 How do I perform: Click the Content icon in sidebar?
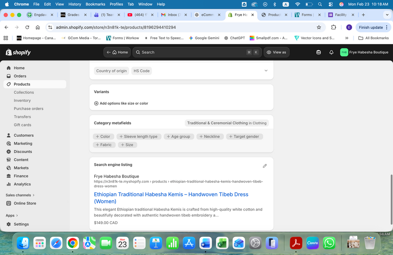(x=9, y=160)
